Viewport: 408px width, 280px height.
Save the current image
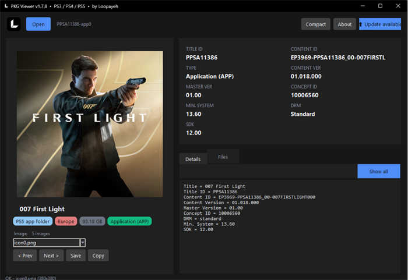(x=75, y=256)
